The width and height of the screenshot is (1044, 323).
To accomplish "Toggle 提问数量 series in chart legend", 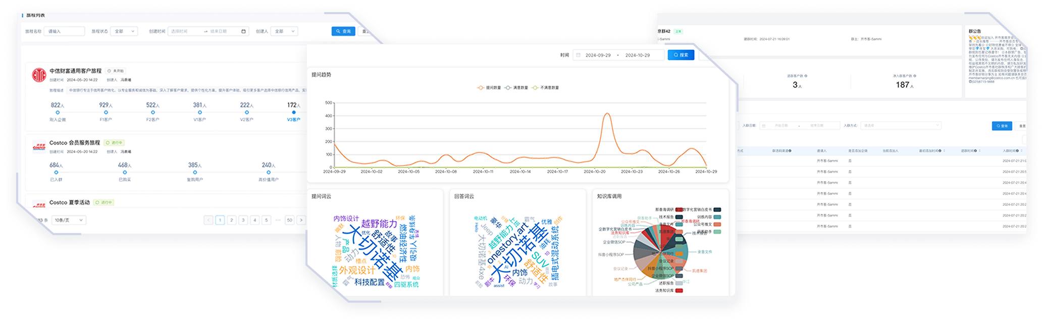I will coord(489,88).
